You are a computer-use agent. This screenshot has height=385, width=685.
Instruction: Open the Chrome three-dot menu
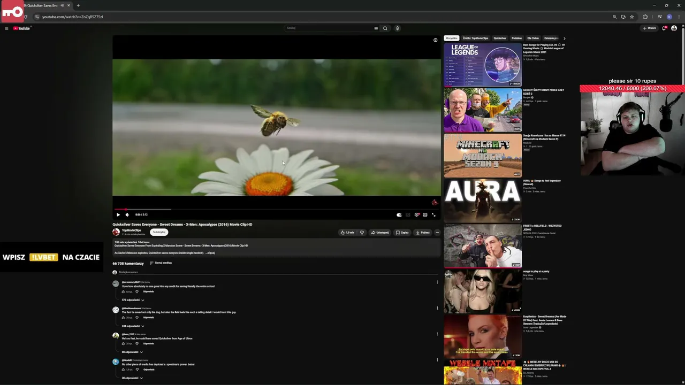click(x=679, y=17)
